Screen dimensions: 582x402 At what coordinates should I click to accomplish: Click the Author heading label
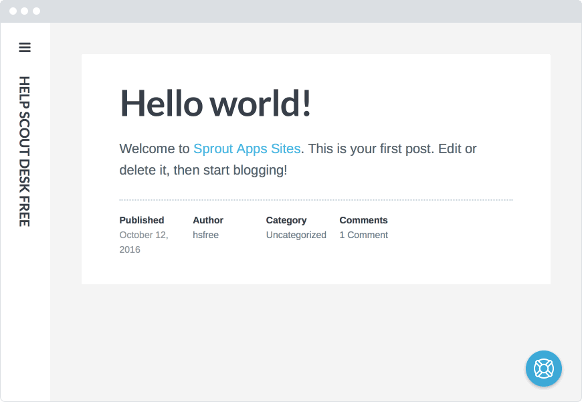pyautogui.click(x=208, y=220)
